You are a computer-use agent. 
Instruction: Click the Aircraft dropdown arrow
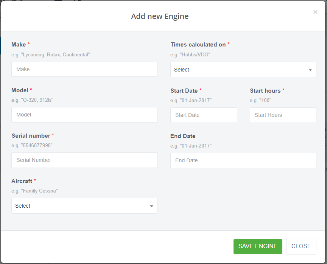tap(152, 206)
